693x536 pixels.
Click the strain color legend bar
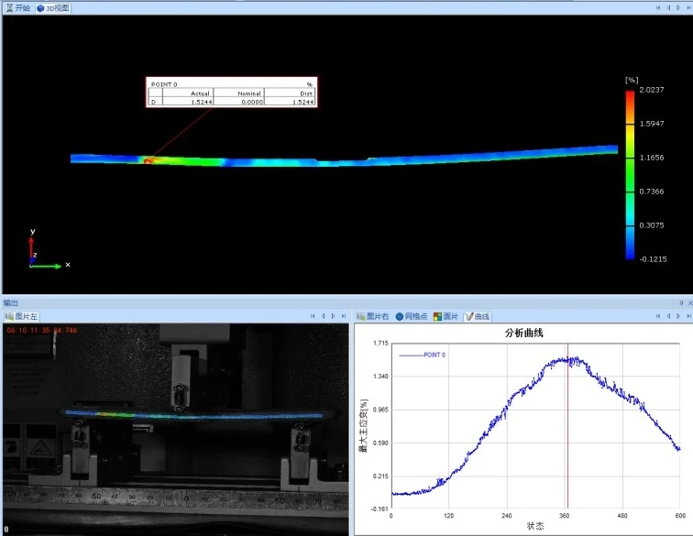[630, 174]
